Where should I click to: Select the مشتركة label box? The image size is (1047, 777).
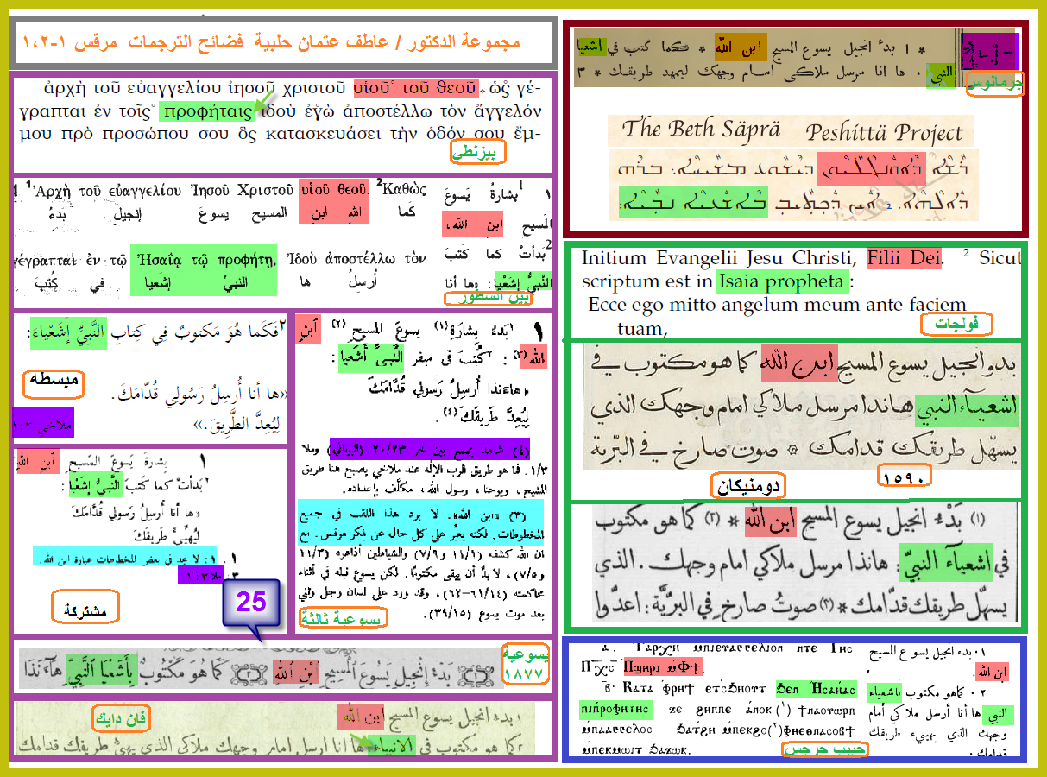[85, 608]
